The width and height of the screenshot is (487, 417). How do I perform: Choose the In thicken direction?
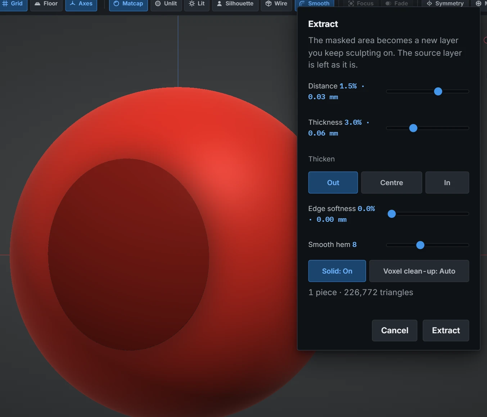(447, 183)
